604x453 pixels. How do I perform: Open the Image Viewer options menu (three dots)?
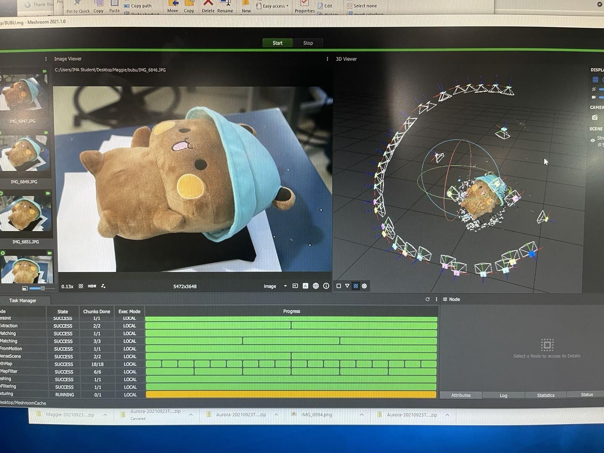coord(328,59)
